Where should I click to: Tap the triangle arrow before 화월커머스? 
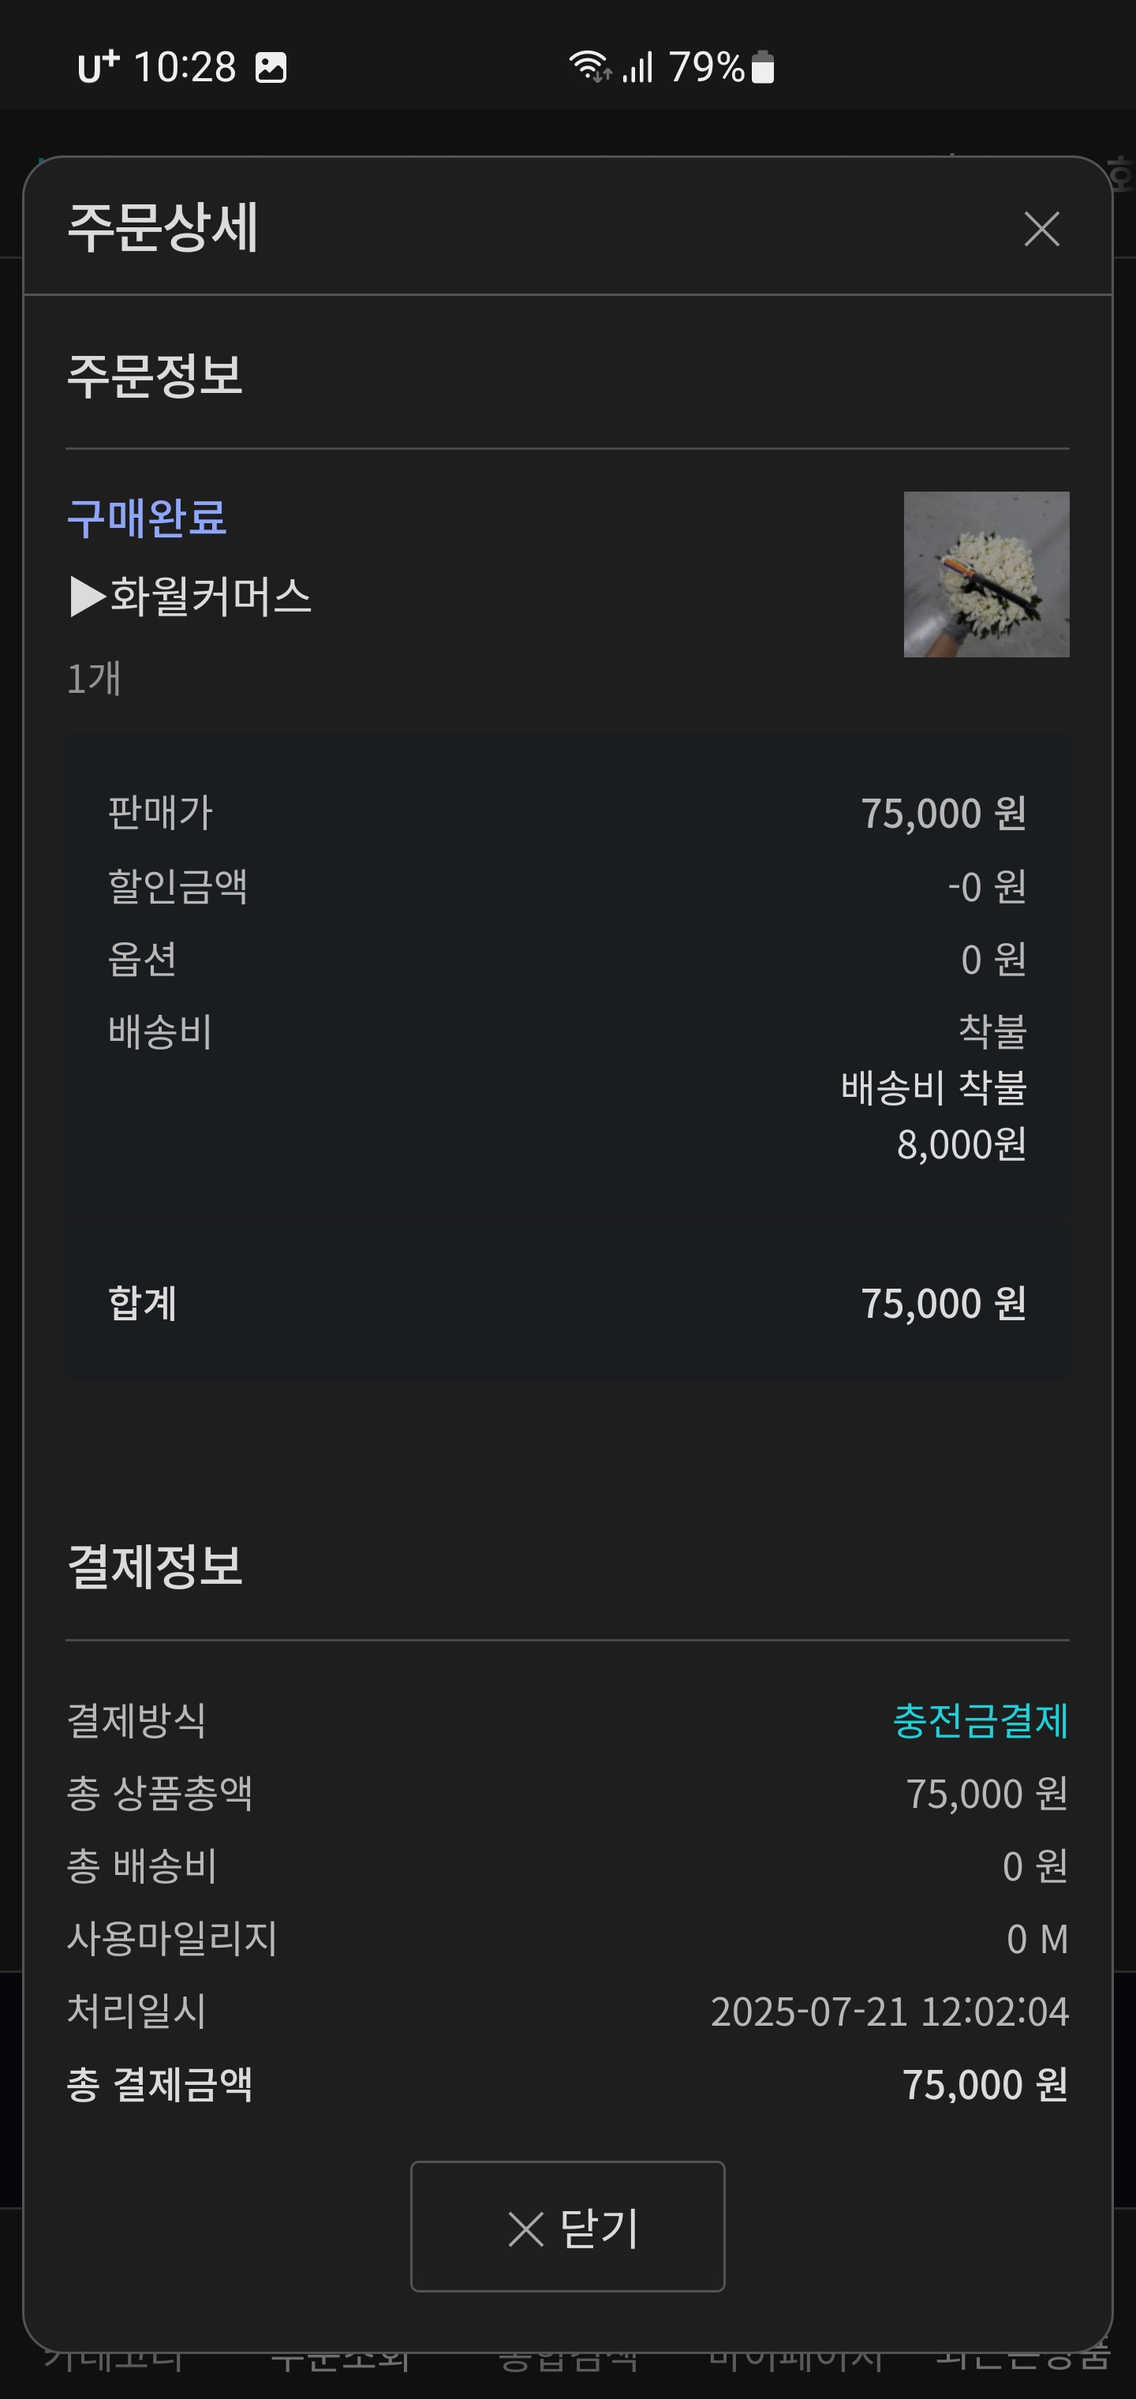(x=88, y=597)
